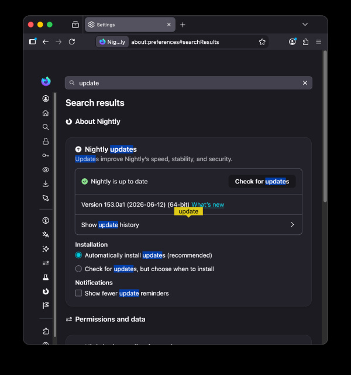
Task: Click the Notifications label
Action: pos(94,283)
